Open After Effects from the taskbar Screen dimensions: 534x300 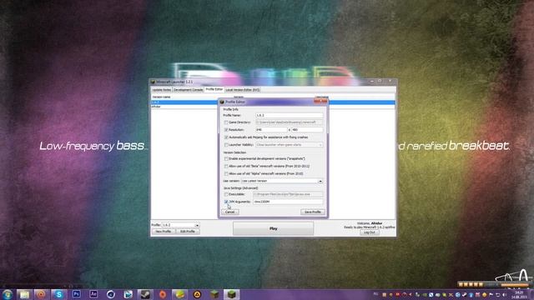pyautogui.click(x=93, y=294)
